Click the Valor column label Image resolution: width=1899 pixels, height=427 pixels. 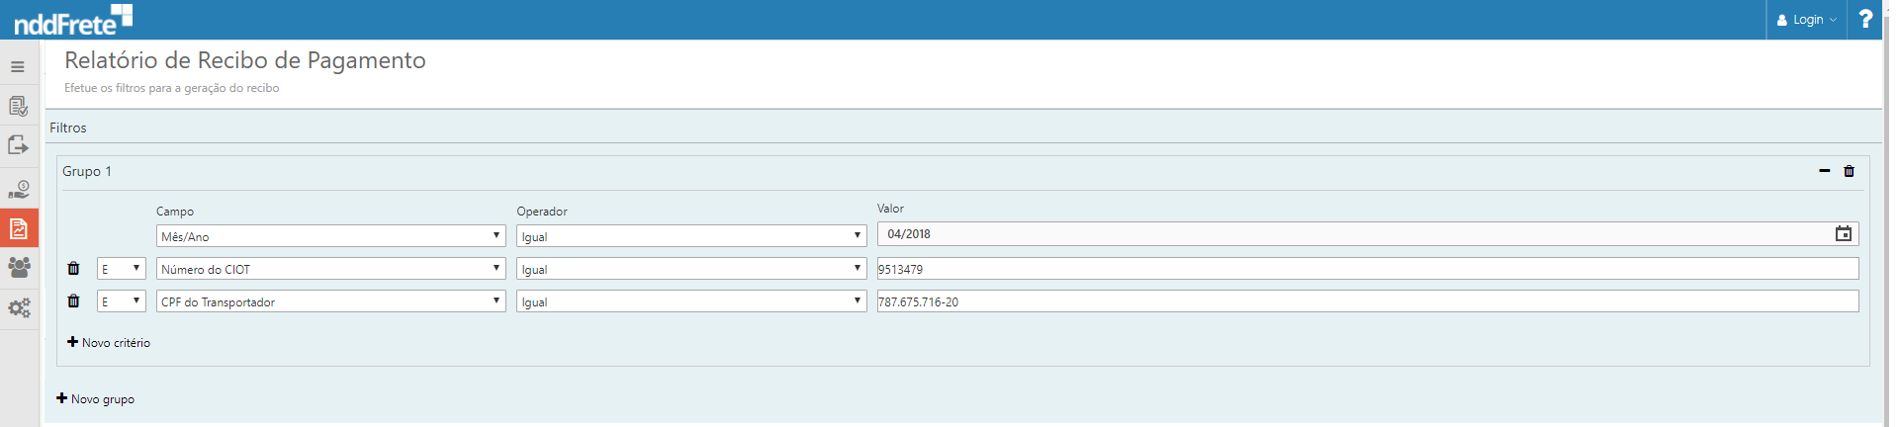890,209
